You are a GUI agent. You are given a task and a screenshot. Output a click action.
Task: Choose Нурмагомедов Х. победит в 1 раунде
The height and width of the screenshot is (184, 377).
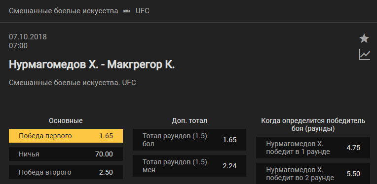pyautogui.click(x=313, y=148)
